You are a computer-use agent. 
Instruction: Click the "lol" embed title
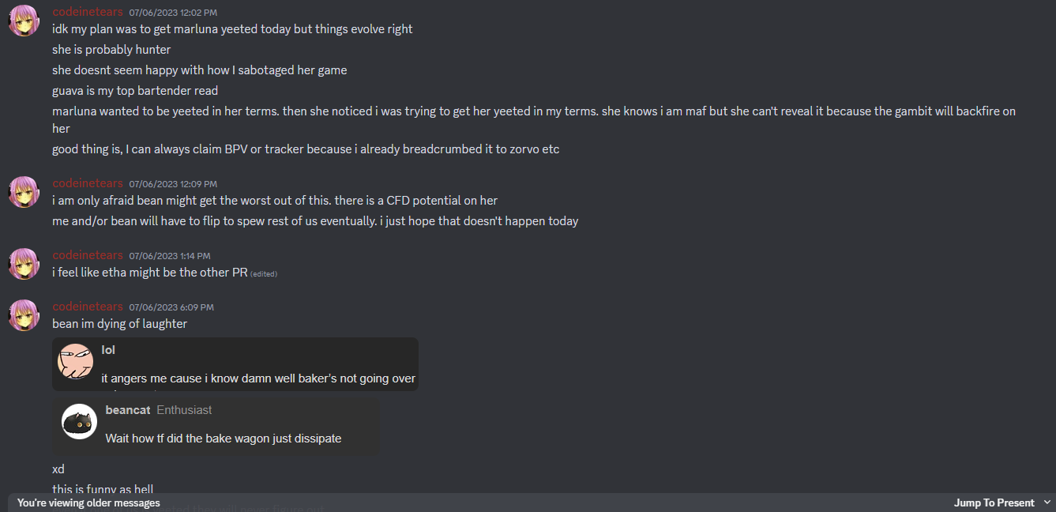click(x=108, y=350)
